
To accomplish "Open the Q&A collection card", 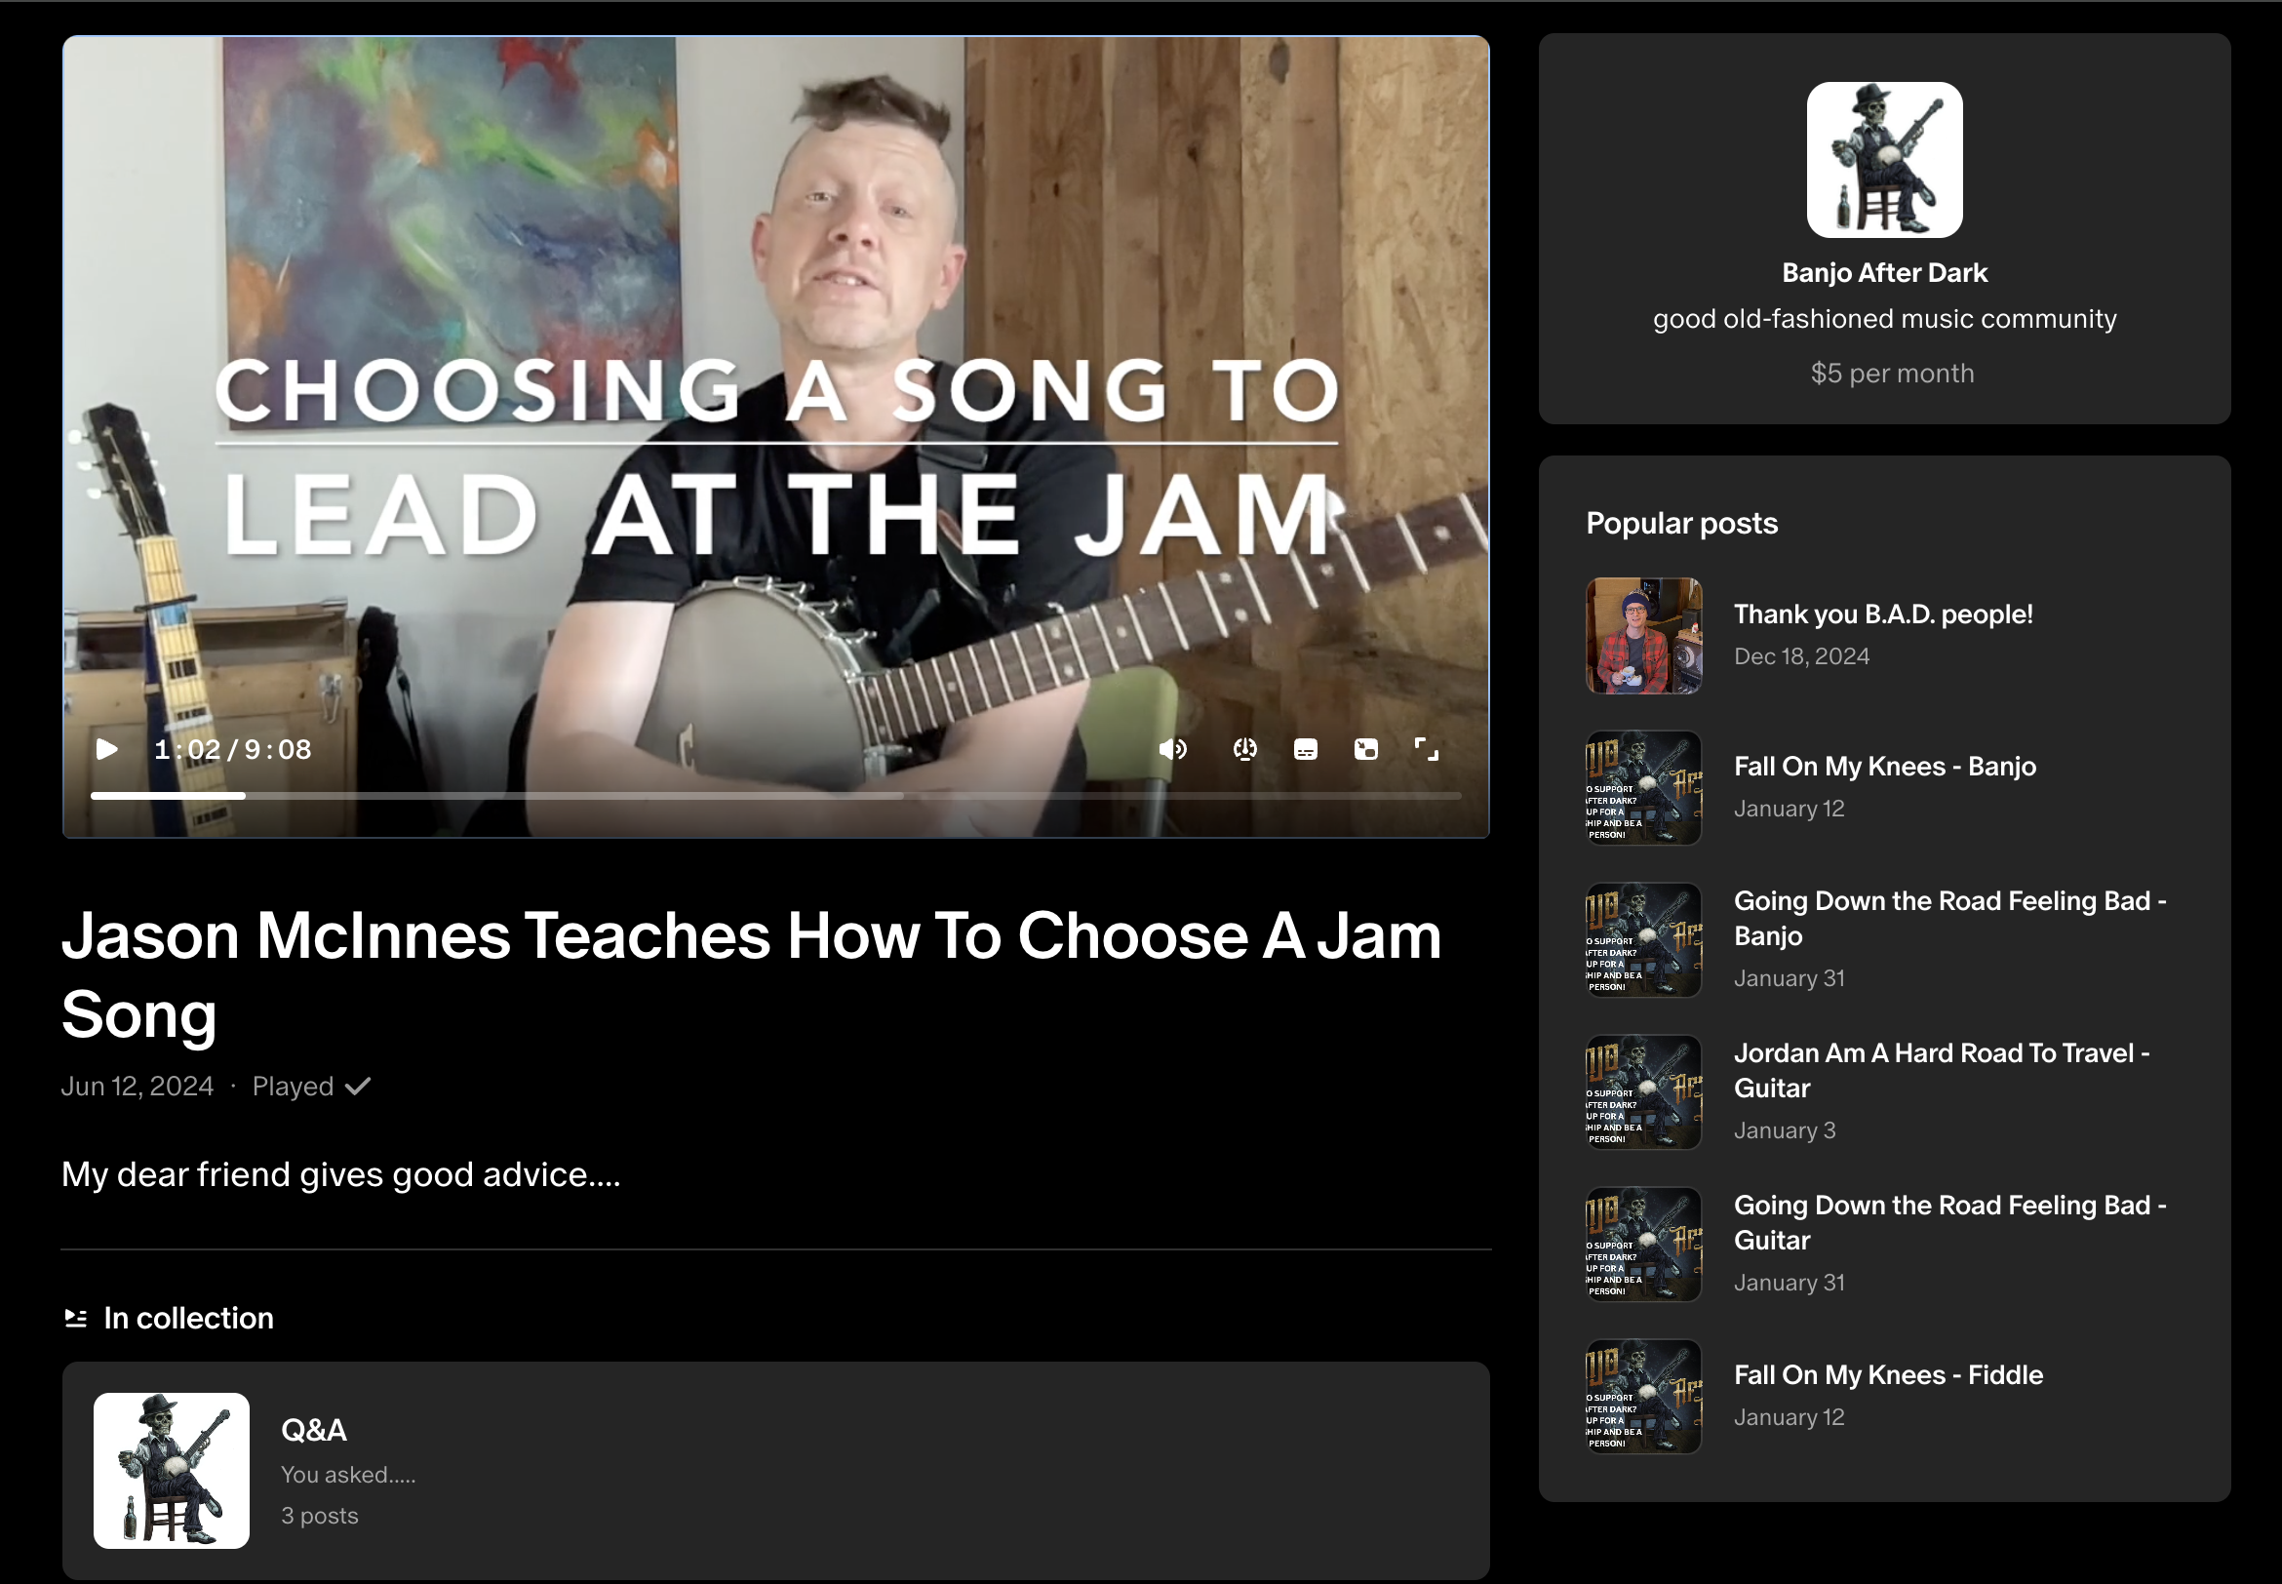I will (x=775, y=1470).
